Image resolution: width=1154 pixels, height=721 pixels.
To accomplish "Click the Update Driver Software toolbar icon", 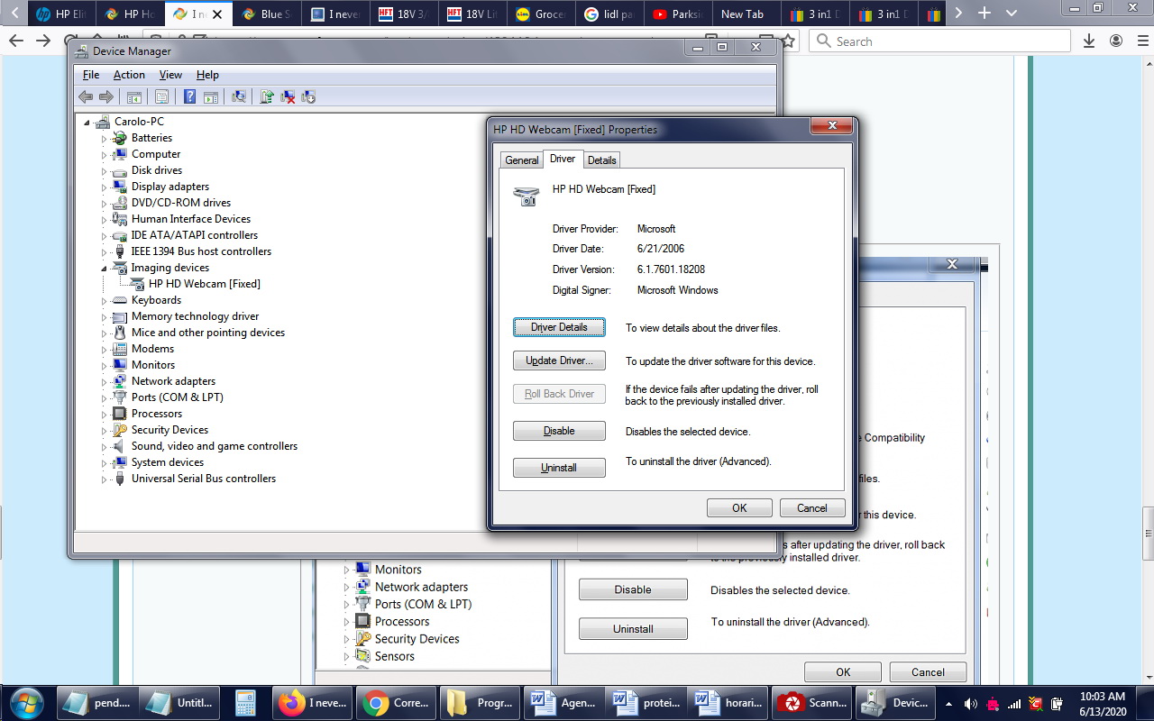I will tap(267, 96).
